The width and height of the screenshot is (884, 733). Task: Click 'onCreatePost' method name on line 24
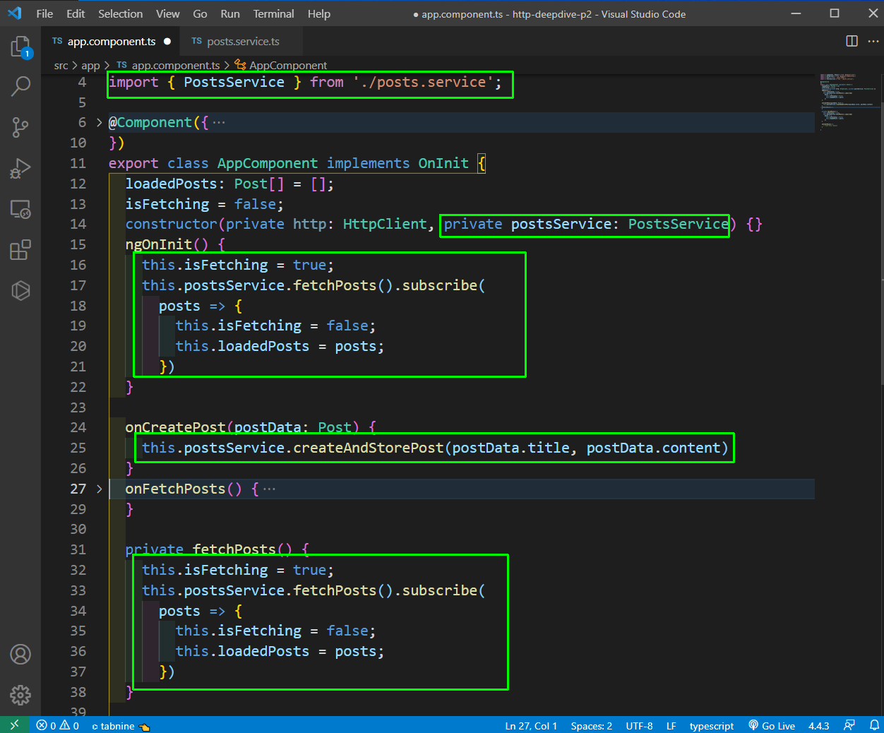click(x=175, y=427)
